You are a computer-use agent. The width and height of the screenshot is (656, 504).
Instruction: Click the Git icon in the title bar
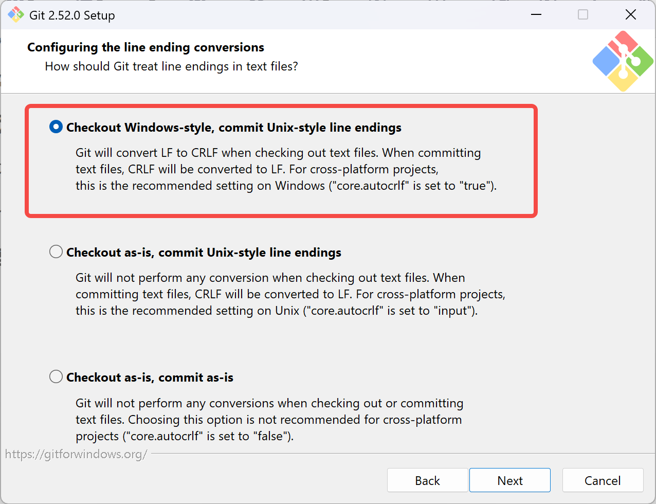[x=15, y=14]
